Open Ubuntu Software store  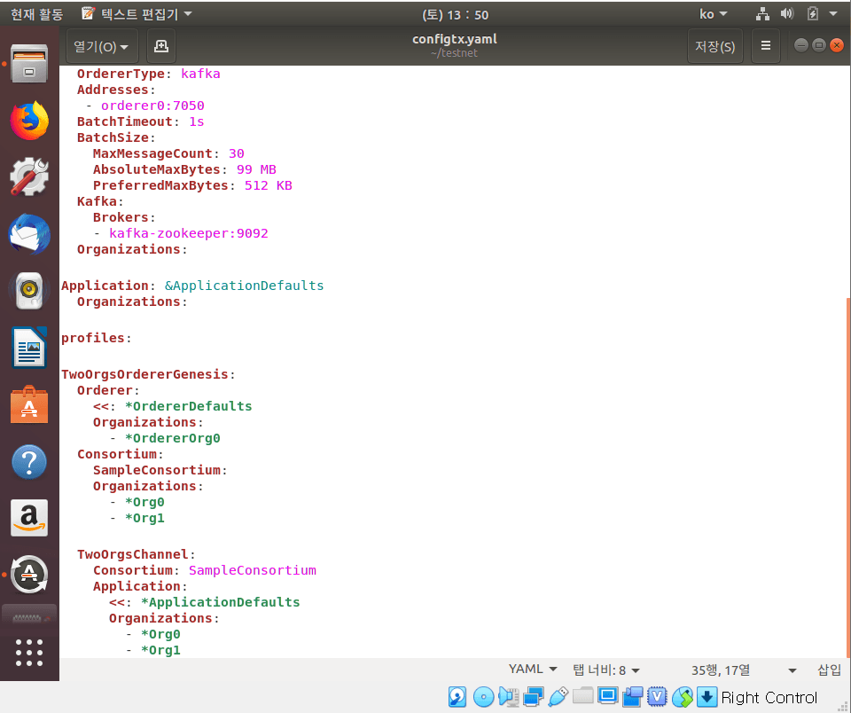pos(29,404)
